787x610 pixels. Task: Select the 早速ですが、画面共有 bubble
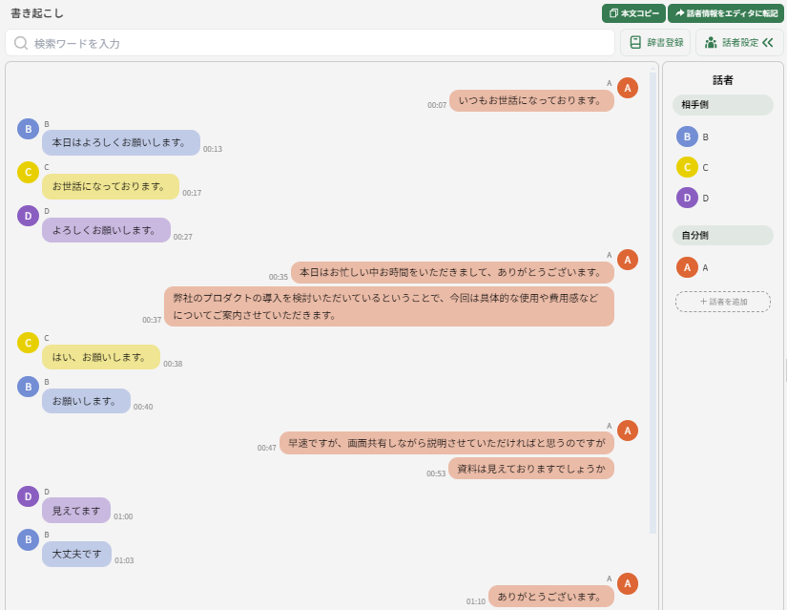[446, 443]
